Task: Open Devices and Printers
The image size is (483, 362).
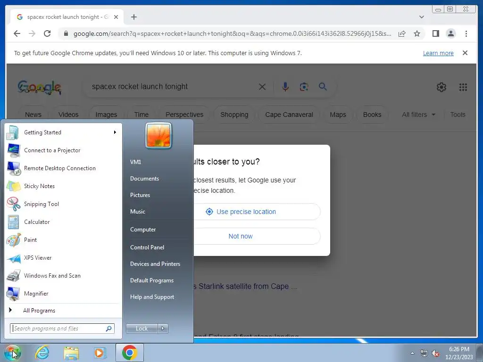Action: (x=155, y=264)
